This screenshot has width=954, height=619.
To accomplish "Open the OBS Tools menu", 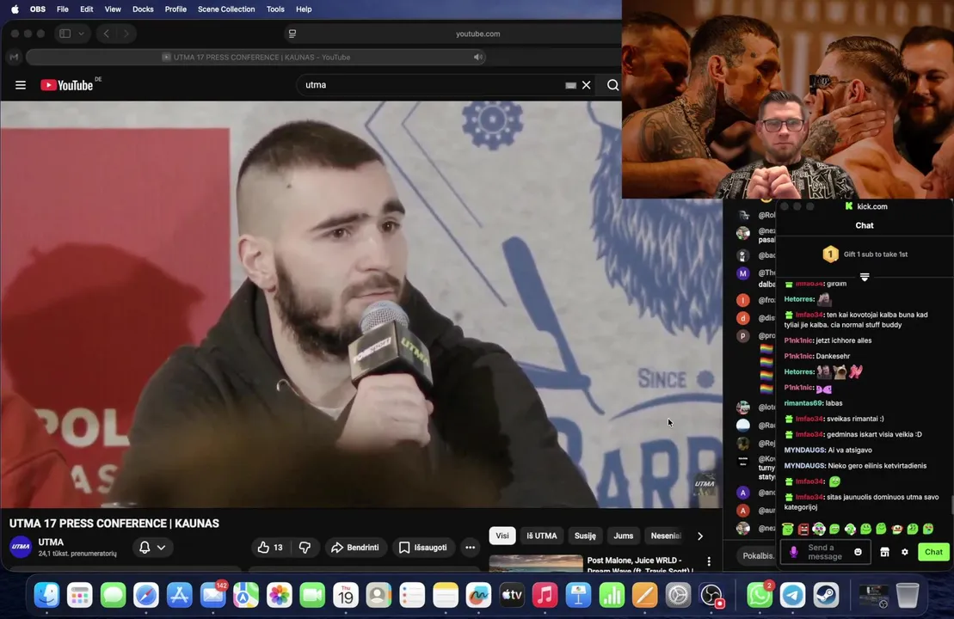I will (275, 9).
